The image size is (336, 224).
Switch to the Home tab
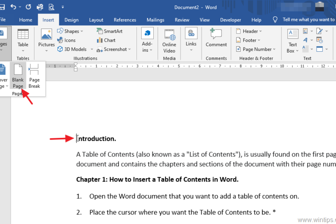tap(26, 20)
